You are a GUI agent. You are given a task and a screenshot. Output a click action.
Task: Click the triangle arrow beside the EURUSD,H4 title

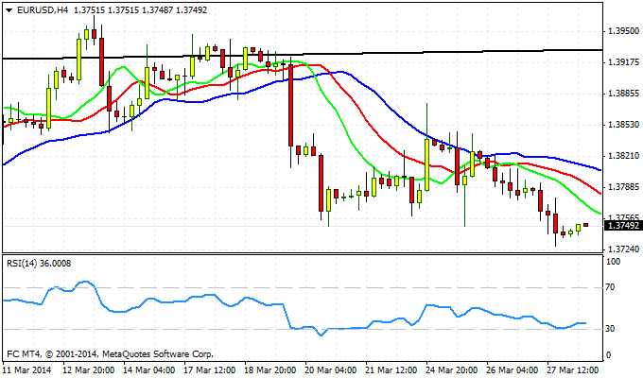click(x=9, y=10)
